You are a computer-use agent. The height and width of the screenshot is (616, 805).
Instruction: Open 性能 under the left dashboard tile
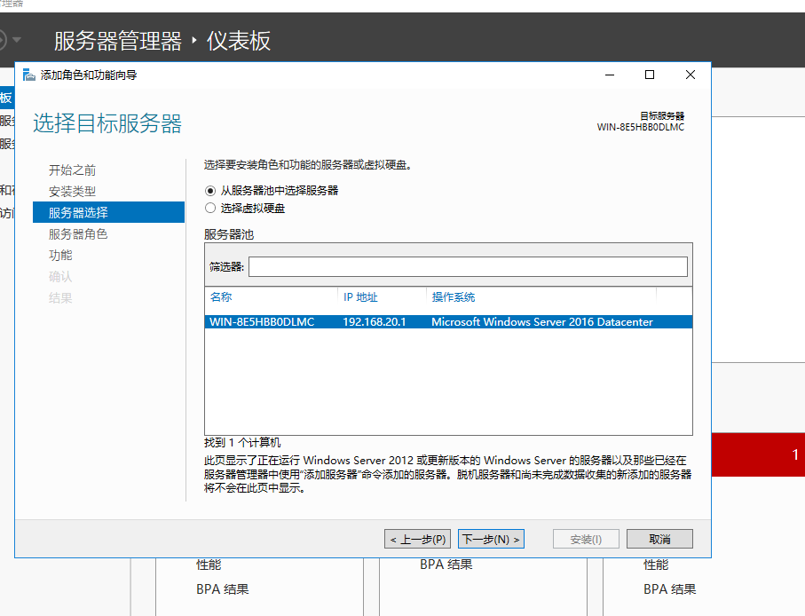209,565
